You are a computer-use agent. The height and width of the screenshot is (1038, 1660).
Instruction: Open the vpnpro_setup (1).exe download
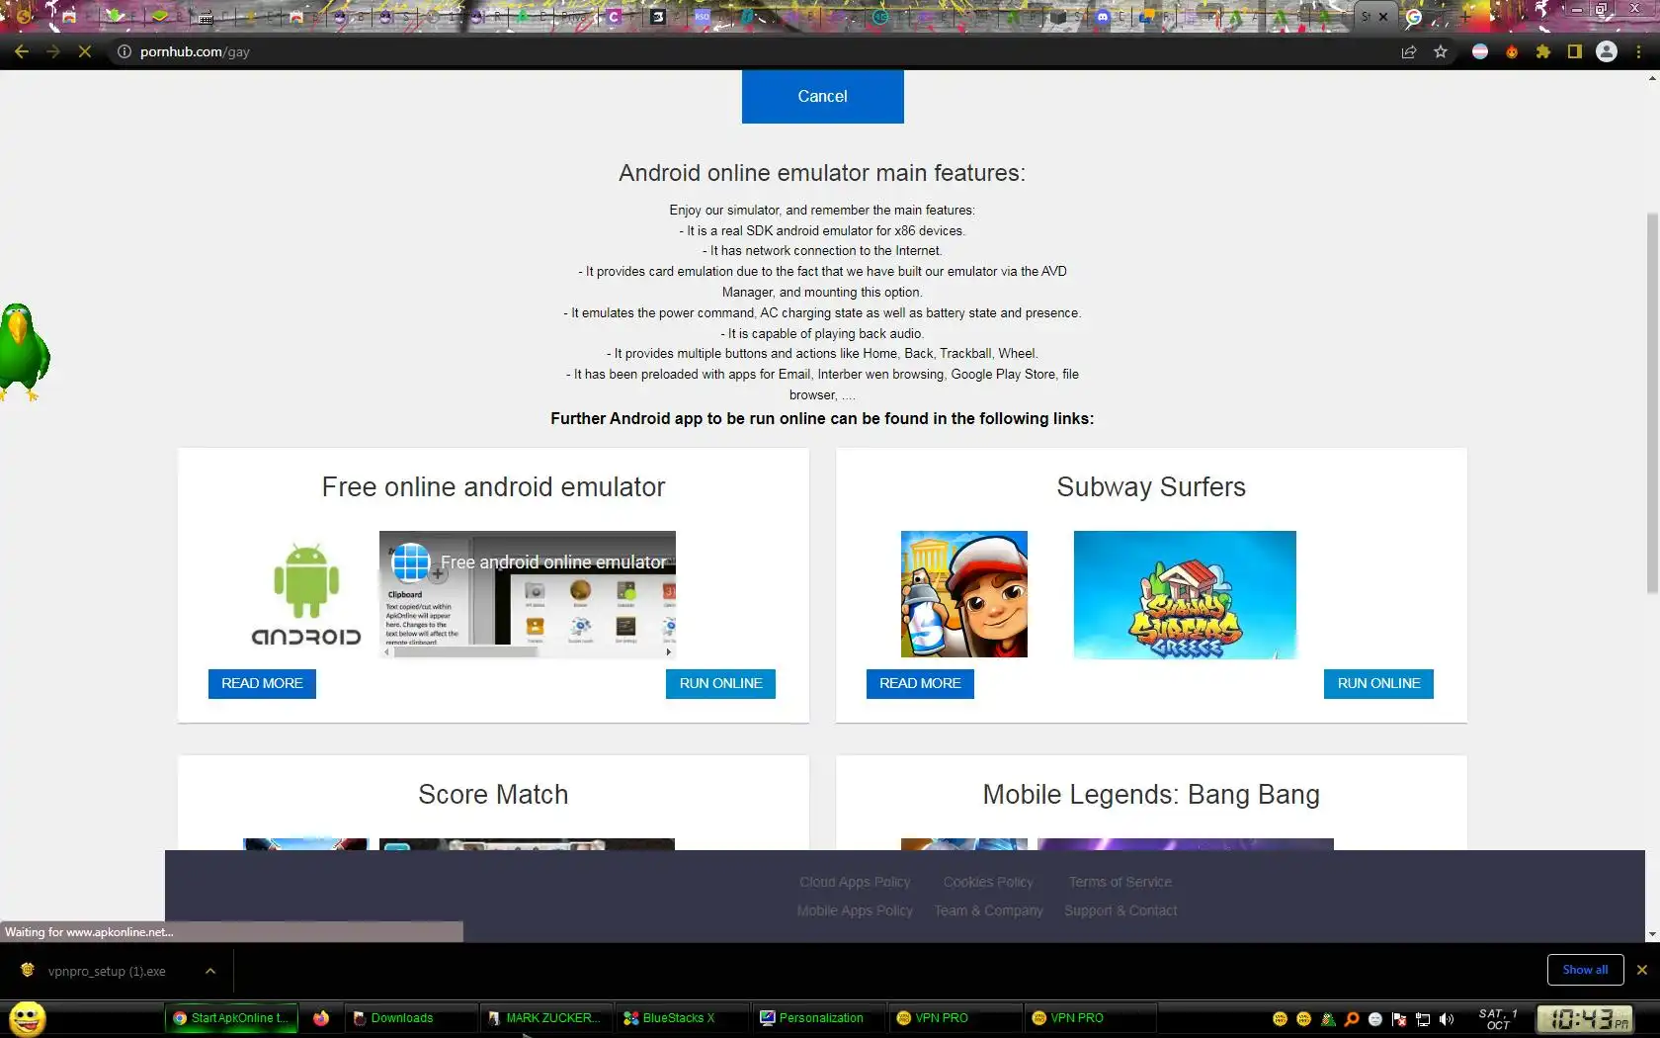(x=106, y=971)
